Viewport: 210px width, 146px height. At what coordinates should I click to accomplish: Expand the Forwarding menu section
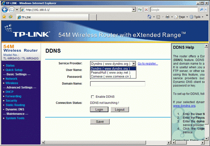pyautogui.click(x=13, y=96)
